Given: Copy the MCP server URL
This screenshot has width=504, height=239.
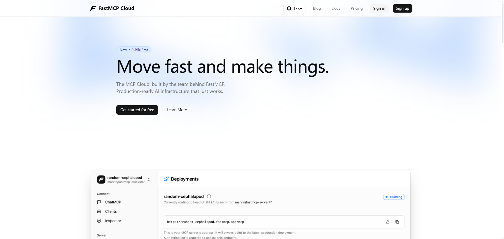Looking at the screenshot, I should [x=397, y=222].
